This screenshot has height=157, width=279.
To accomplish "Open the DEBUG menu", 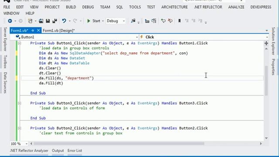I will point(88,7).
